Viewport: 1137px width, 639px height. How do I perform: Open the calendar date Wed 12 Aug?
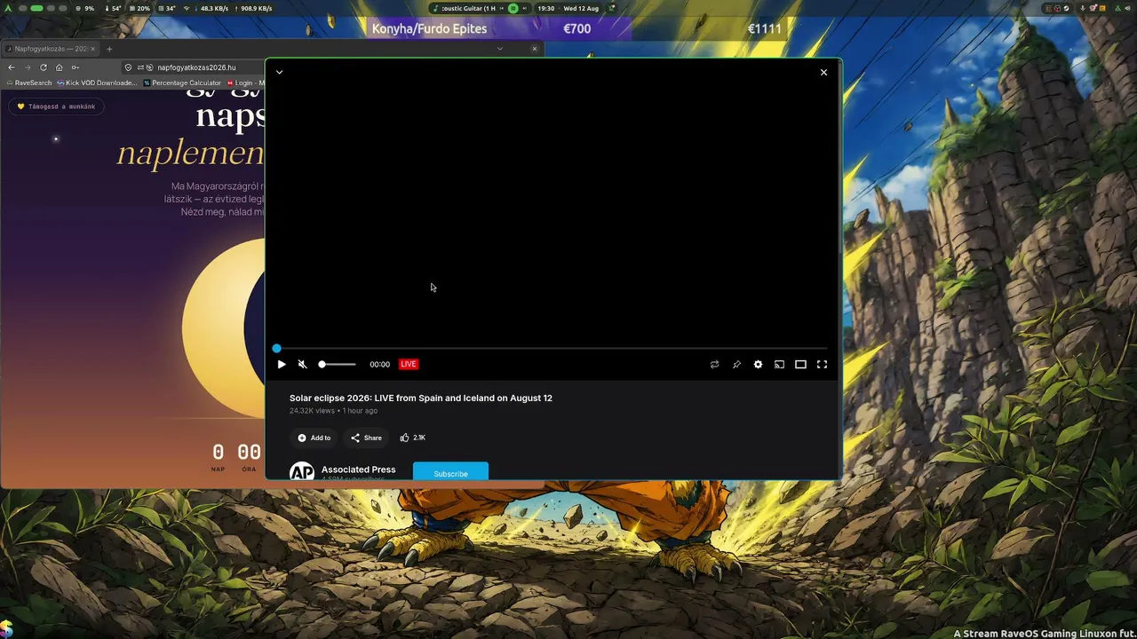pyautogui.click(x=581, y=8)
